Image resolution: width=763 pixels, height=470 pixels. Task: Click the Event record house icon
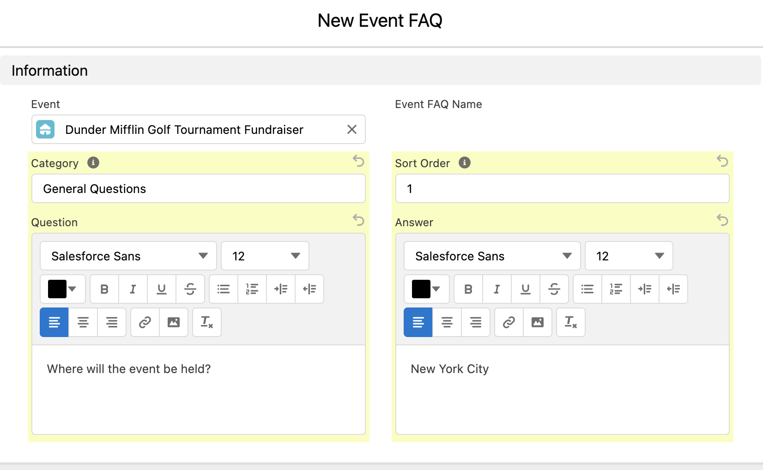click(45, 129)
